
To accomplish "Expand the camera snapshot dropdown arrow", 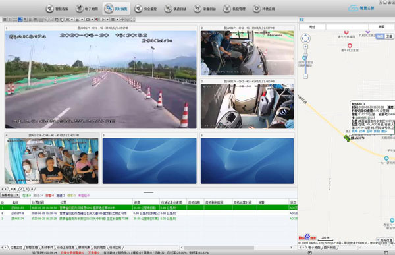I will (92, 19).
